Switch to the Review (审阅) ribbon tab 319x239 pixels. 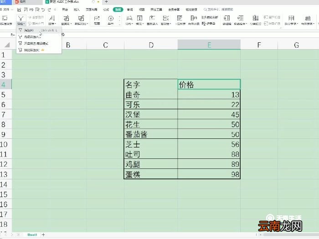130,10
